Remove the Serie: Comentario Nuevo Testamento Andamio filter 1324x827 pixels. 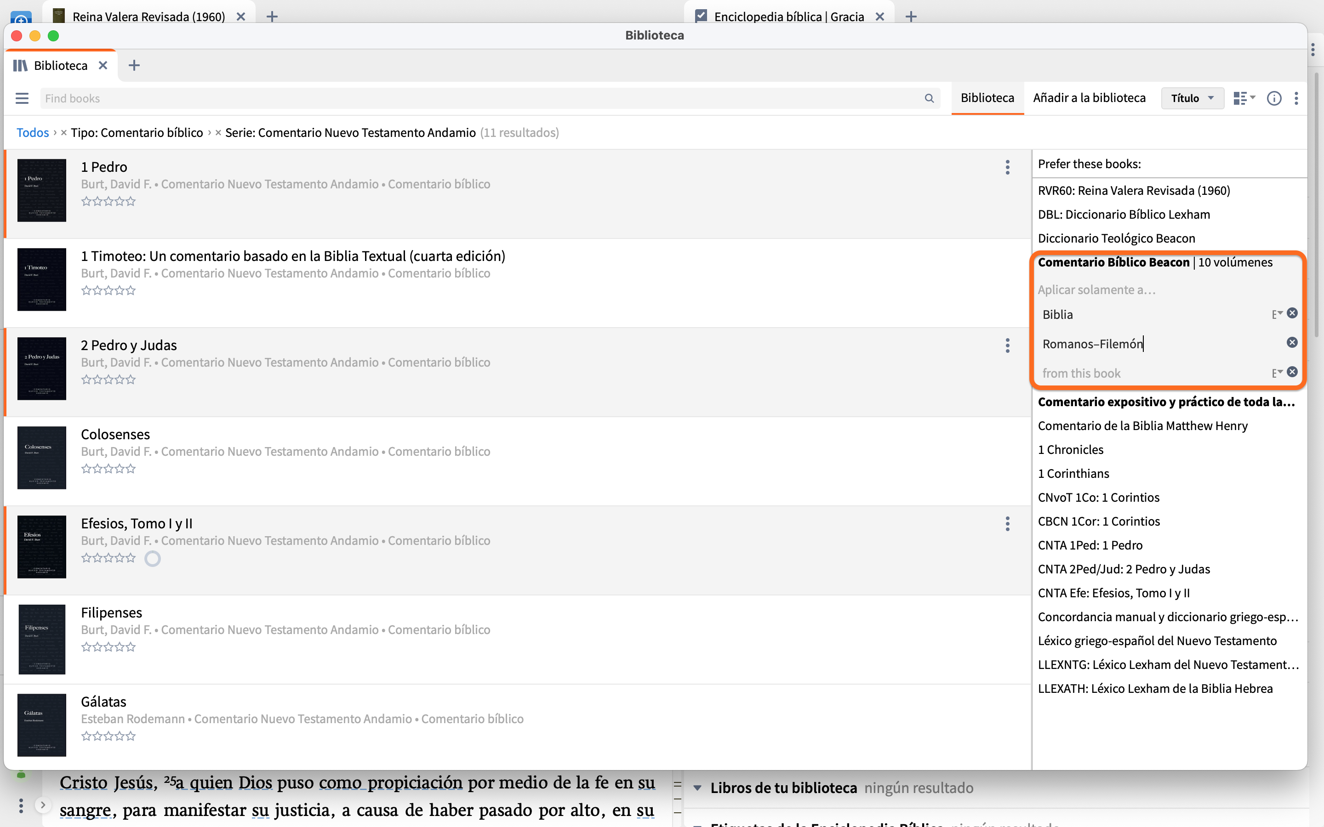click(x=218, y=133)
